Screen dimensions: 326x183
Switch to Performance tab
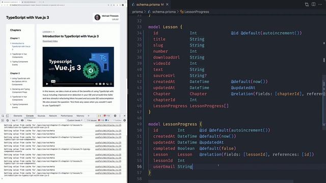[67, 116]
